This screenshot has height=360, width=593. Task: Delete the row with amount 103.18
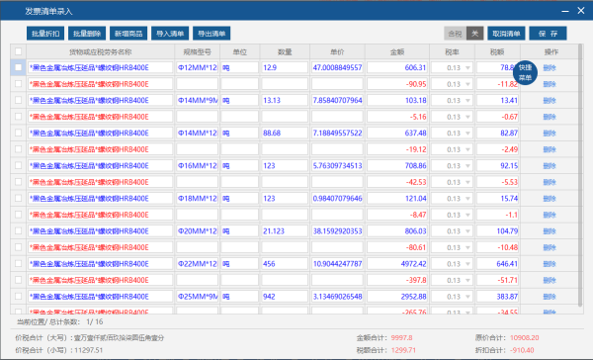point(550,100)
